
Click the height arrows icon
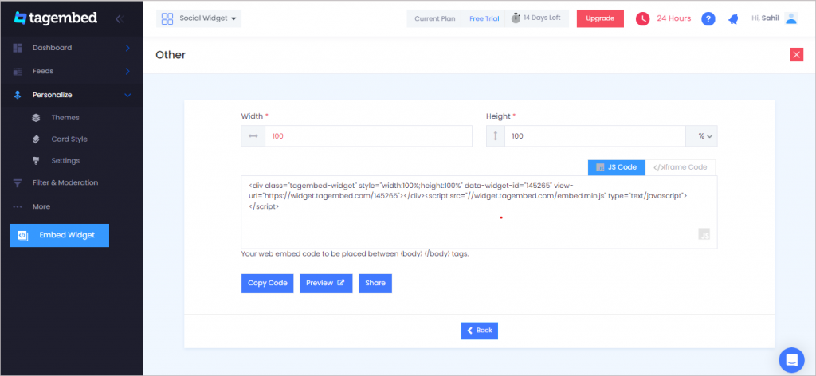point(496,136)
